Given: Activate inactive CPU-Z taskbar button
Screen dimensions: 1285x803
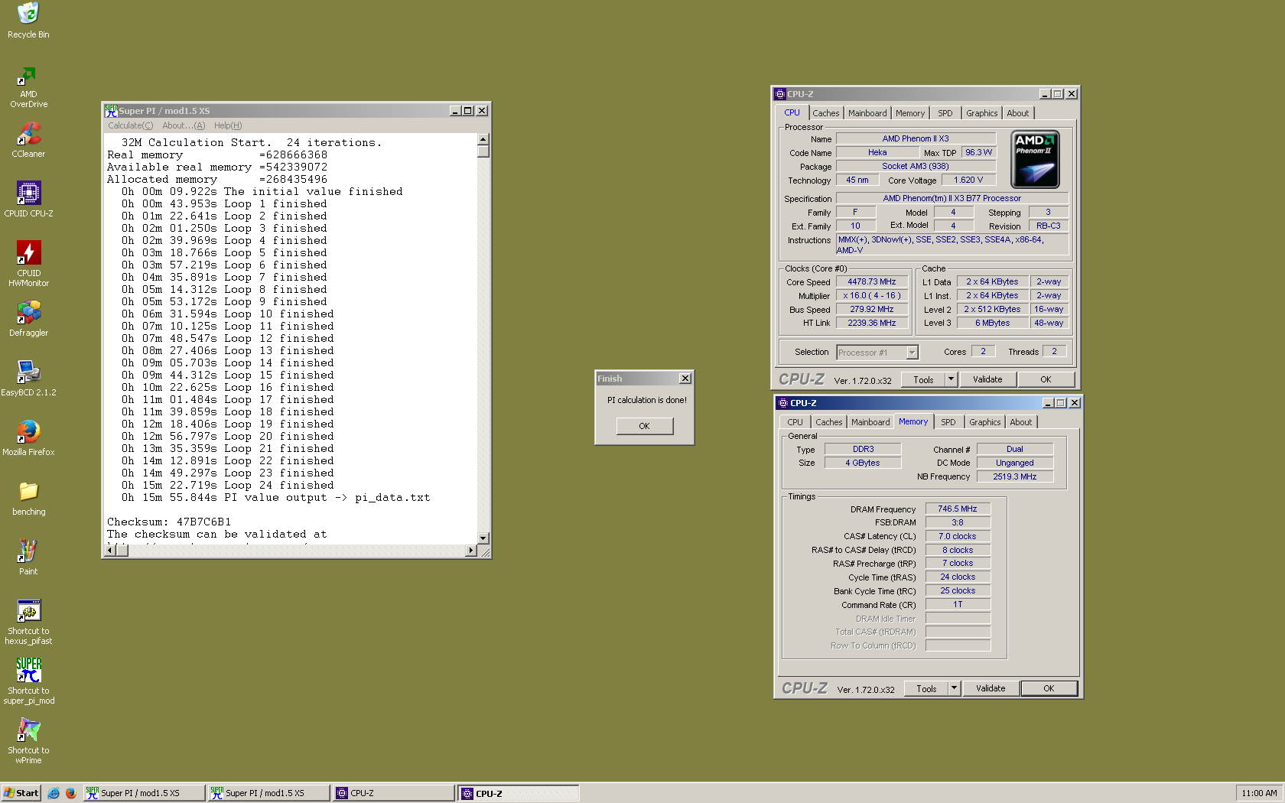Looking at the screenshot, I should pyautogui.click(x=393, y=793).
